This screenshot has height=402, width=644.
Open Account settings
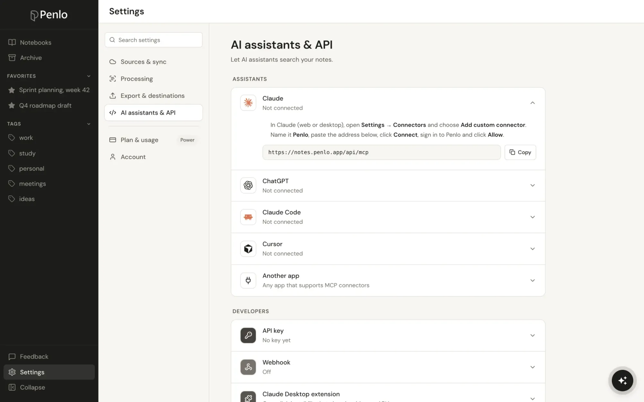tap(154, 157)
